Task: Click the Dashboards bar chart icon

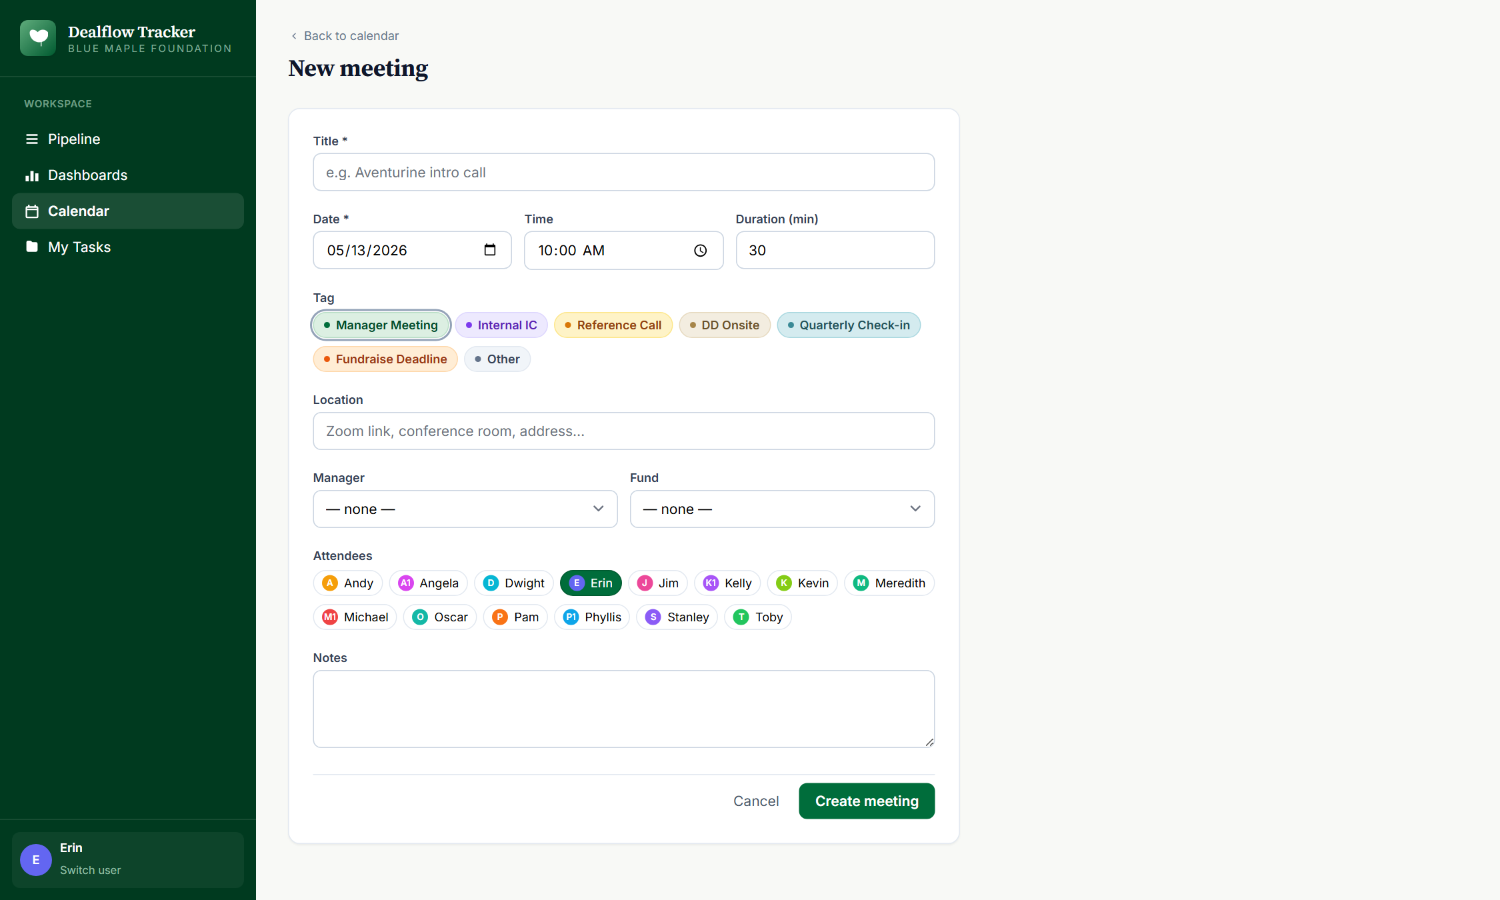Action: coord(31,175)
